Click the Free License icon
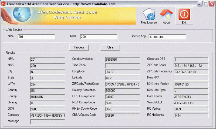Viewport: 216px width, 129px height. (x=149, y=15)
